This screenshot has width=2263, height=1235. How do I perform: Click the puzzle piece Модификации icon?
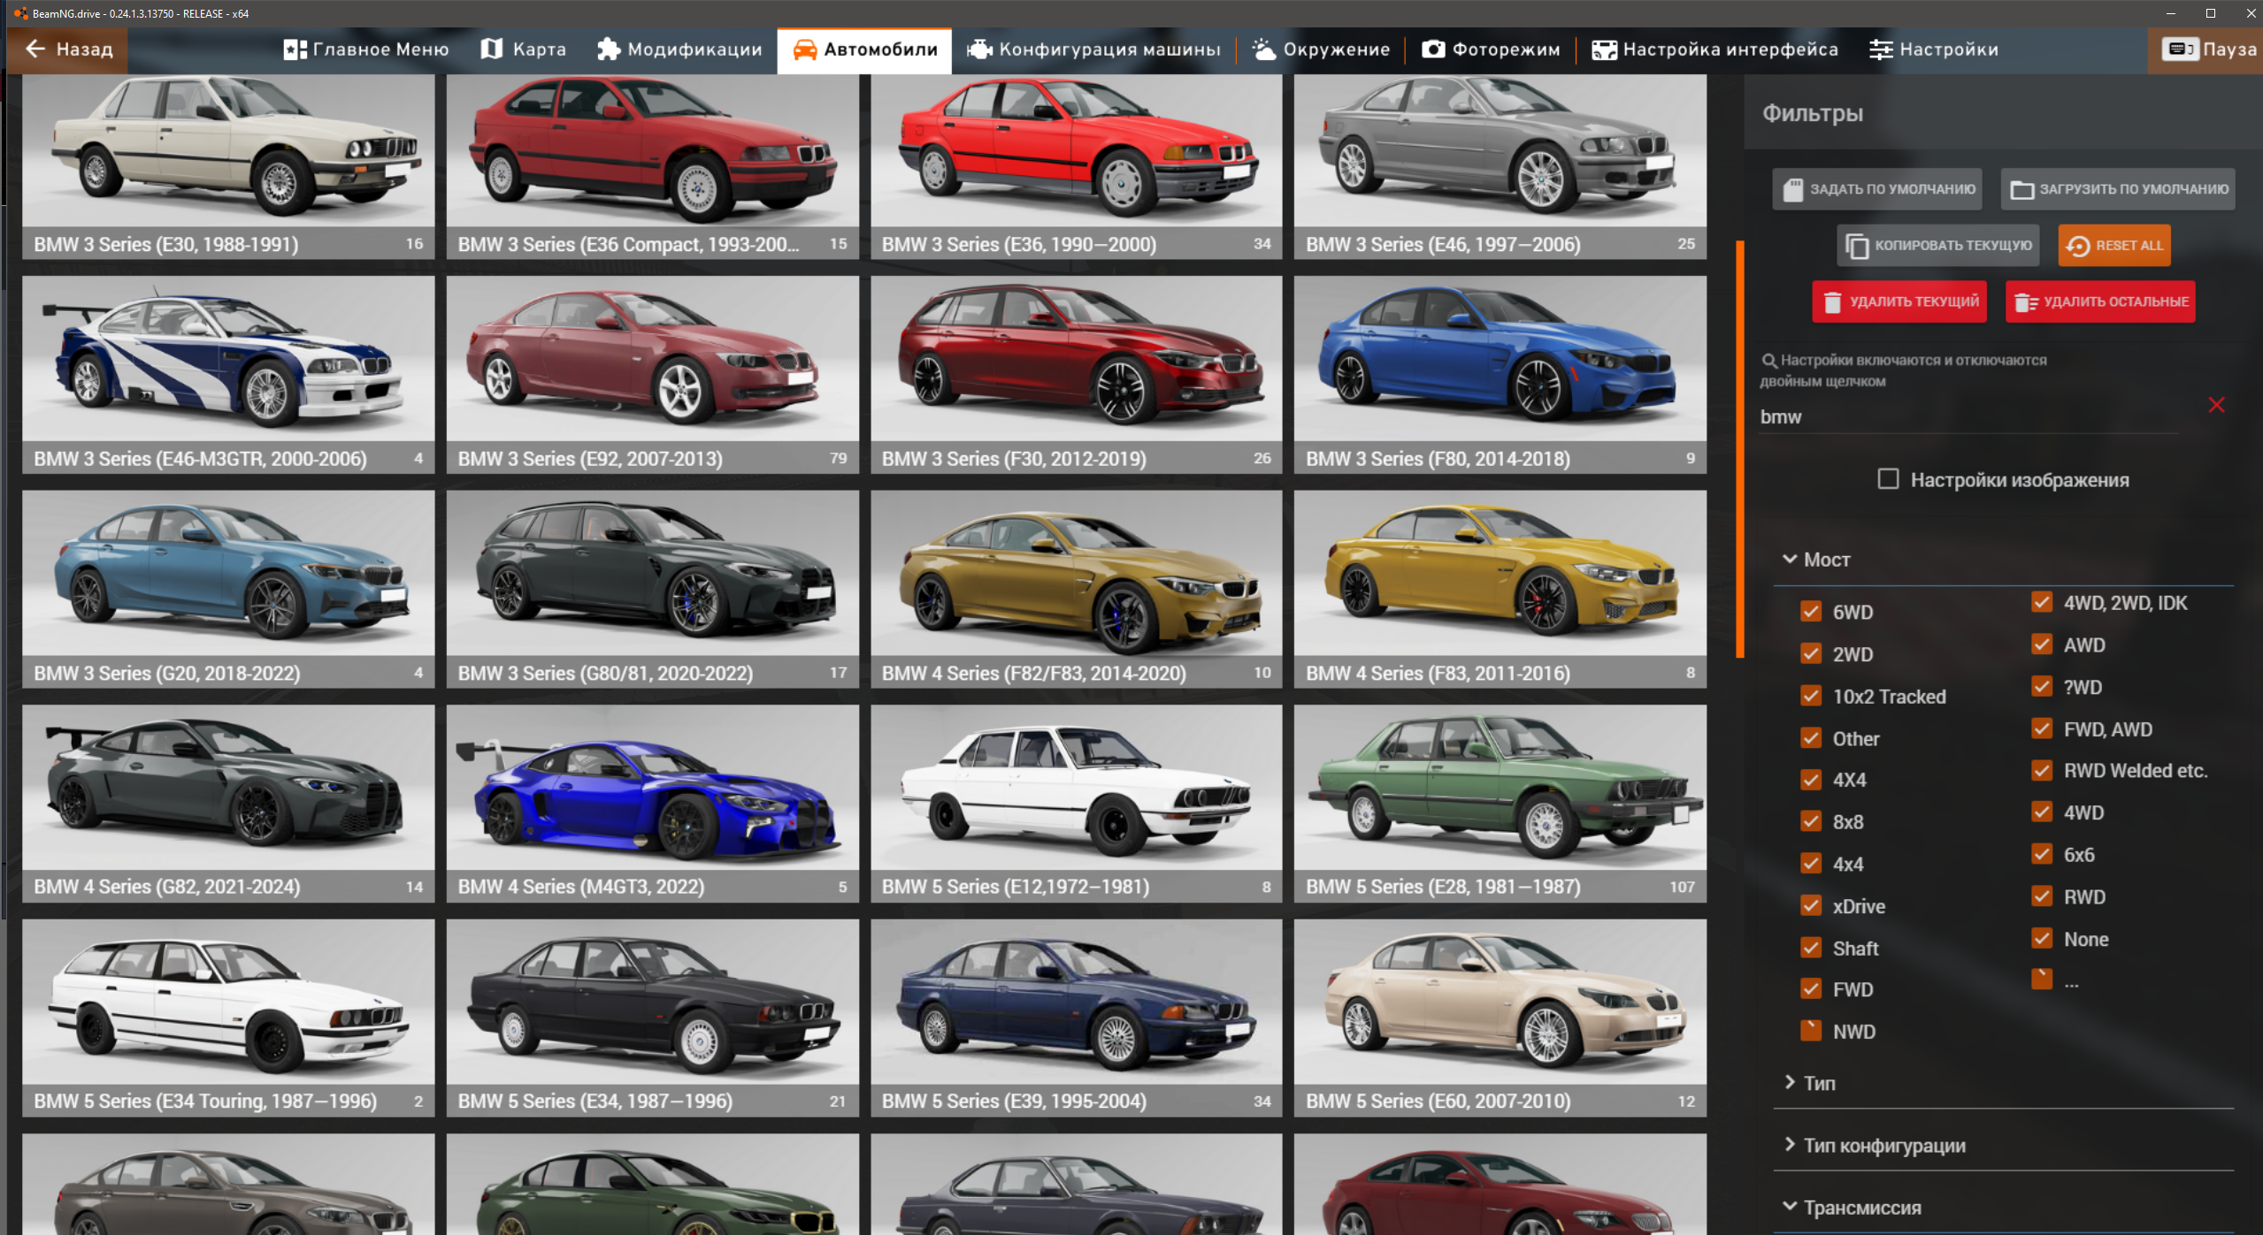[x=608, y=50]
